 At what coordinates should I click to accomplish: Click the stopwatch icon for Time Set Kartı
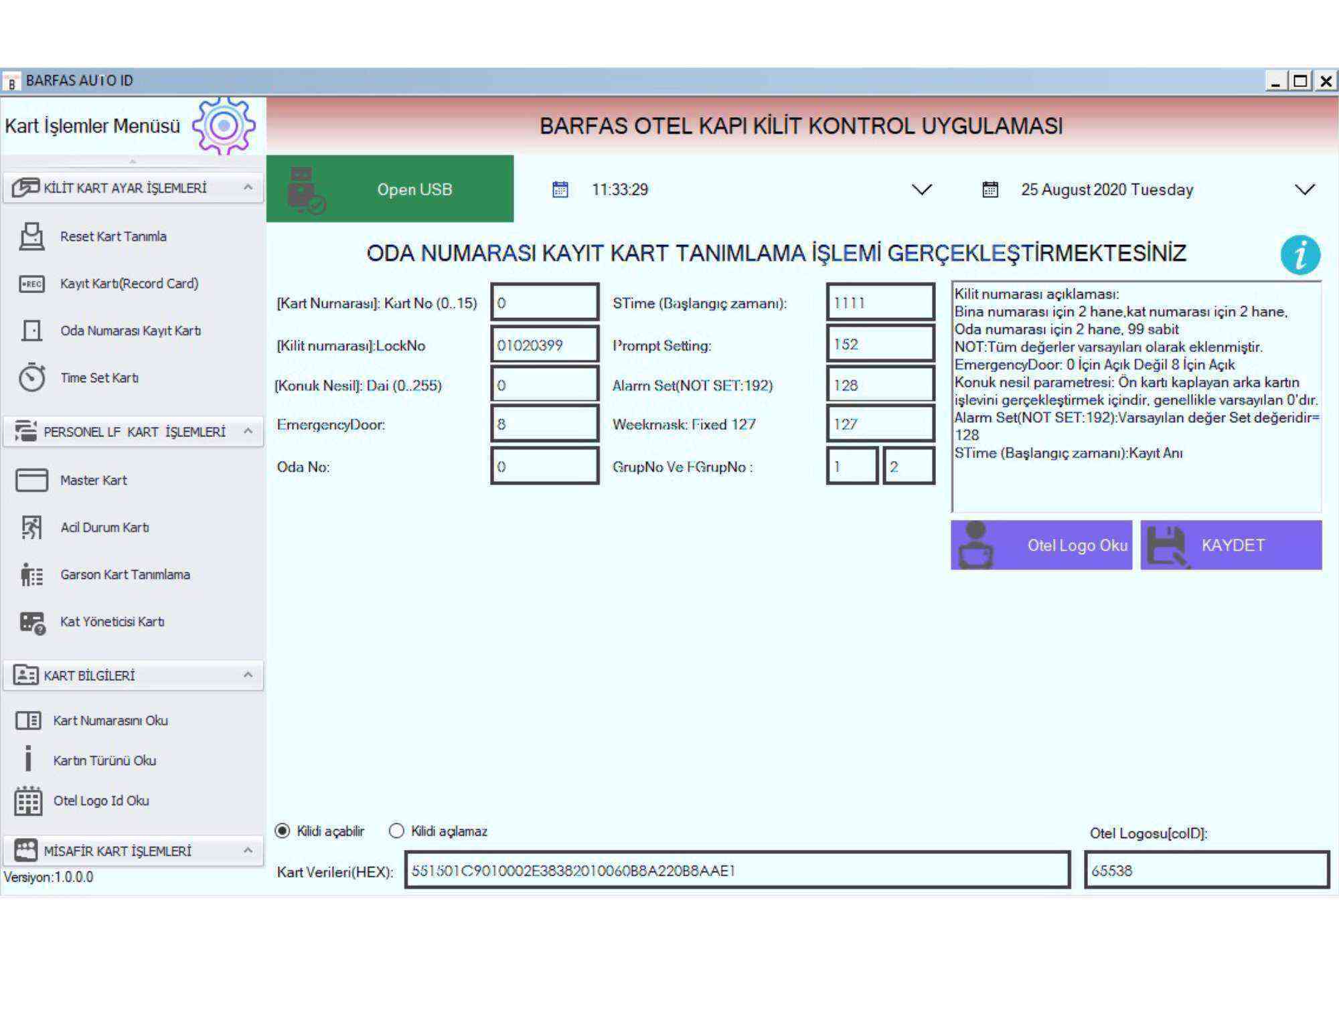point(31,377)
